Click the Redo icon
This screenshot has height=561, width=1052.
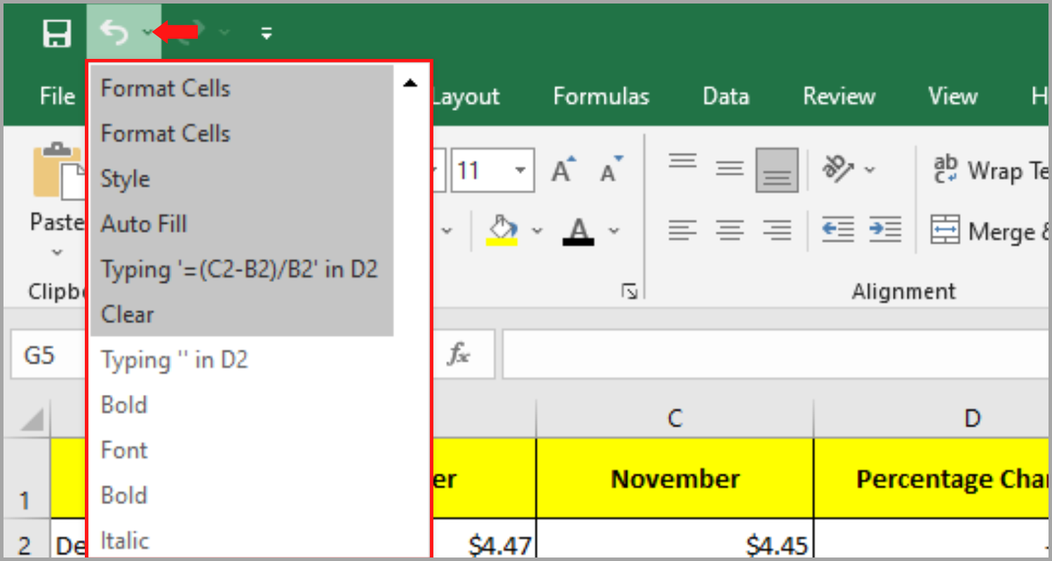[x=191, y=32]
